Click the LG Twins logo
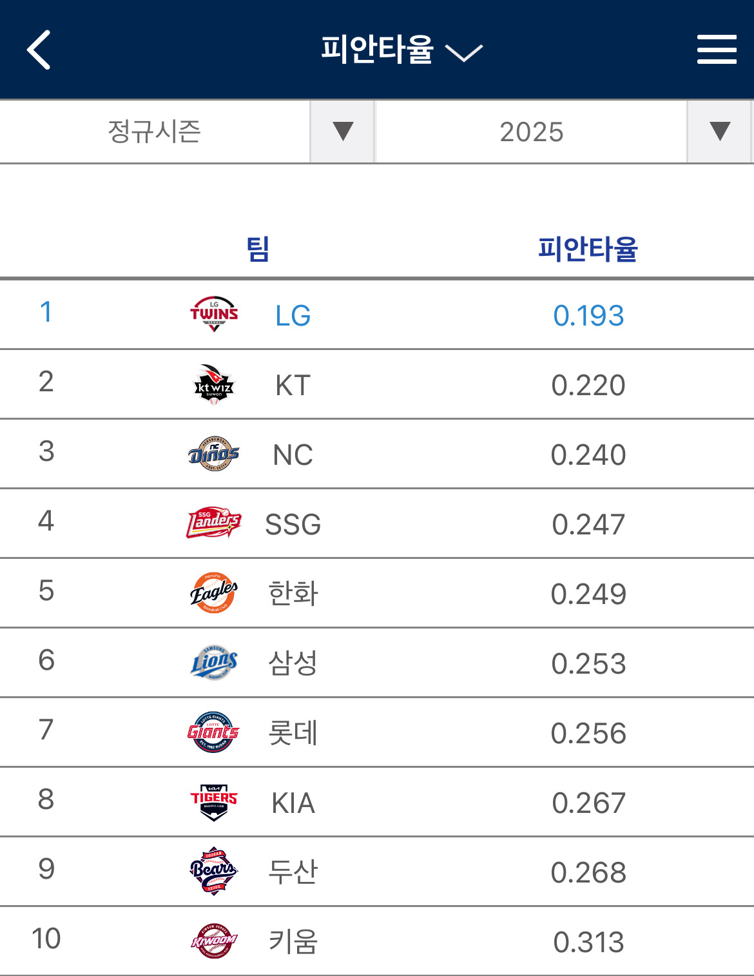Viewport: 754px width, 976px height. coord(214,314)
